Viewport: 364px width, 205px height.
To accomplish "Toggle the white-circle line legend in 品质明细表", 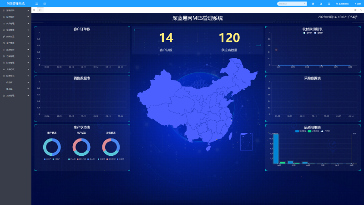I will point(325,131).
